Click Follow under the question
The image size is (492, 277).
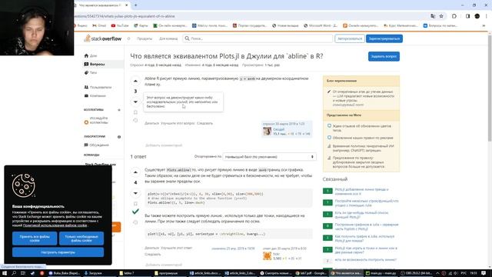point(204,123)
